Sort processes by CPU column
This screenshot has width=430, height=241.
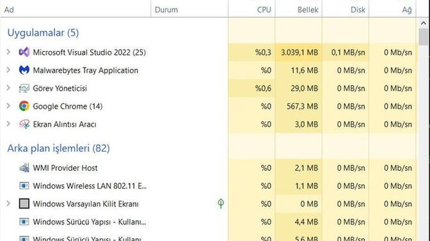coord(251,10)
